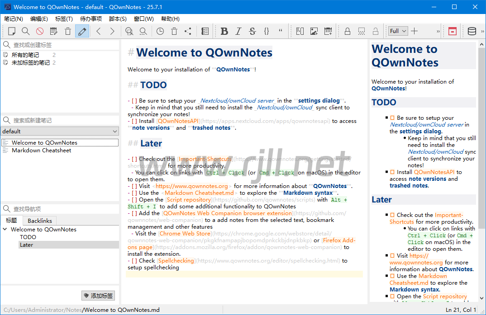The height and width of the screenshot is (315, 486).
Task: Apply bold formatting to text
Action: pyautogui.click(x=224, y=31)
